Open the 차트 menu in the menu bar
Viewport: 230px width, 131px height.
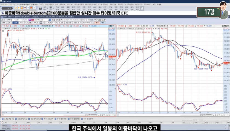[x=56, y=5]
